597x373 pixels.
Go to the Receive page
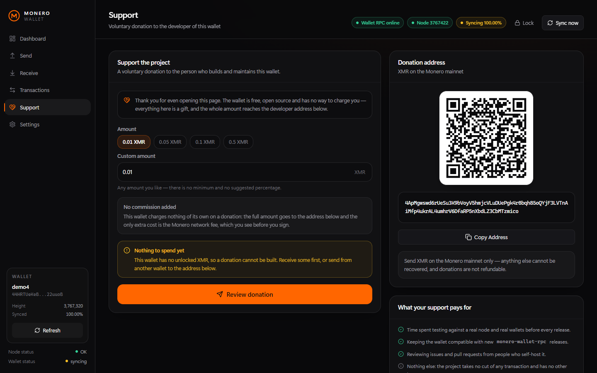[x=47, y=73]
